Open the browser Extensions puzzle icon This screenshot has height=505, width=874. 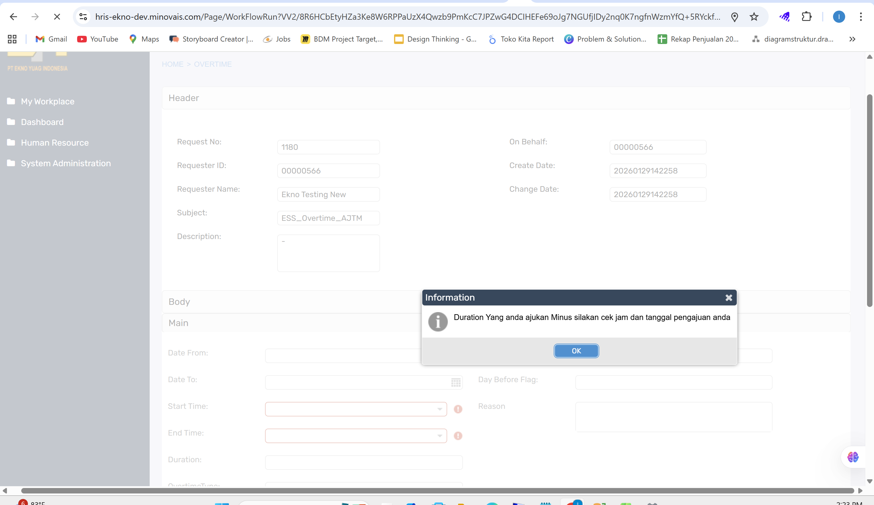(806, 17)
